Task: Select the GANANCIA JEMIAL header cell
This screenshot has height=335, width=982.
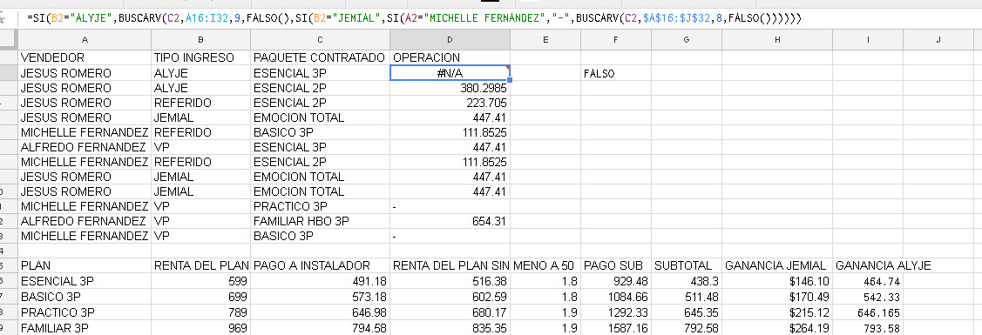Action: (777, 265)
